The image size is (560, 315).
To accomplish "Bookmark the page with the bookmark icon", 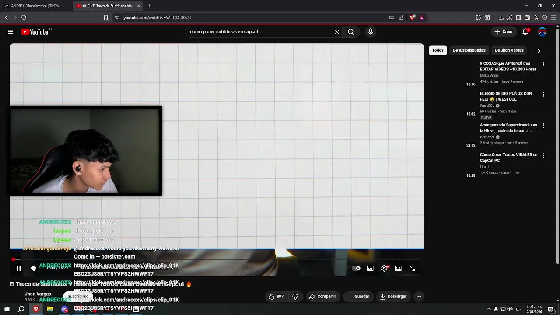I will (105, 17).
